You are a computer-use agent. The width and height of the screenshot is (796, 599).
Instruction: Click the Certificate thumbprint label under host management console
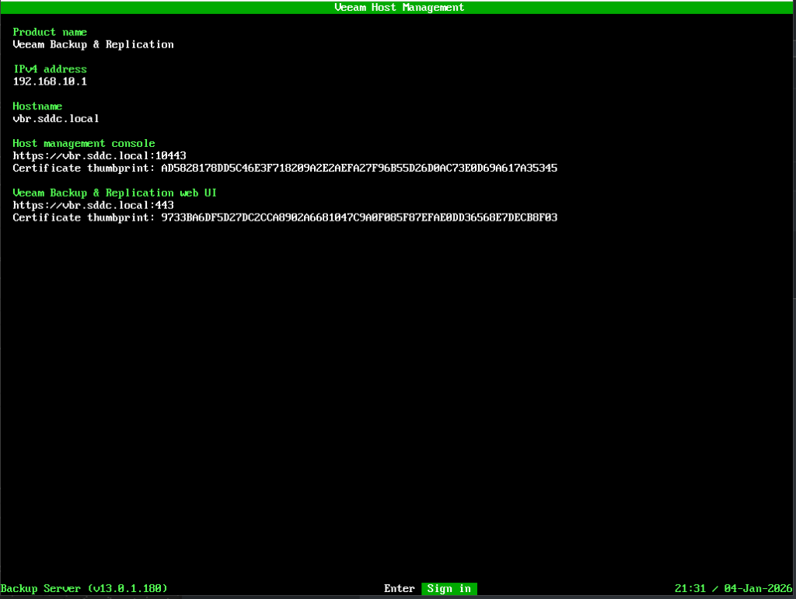point(84,169)
